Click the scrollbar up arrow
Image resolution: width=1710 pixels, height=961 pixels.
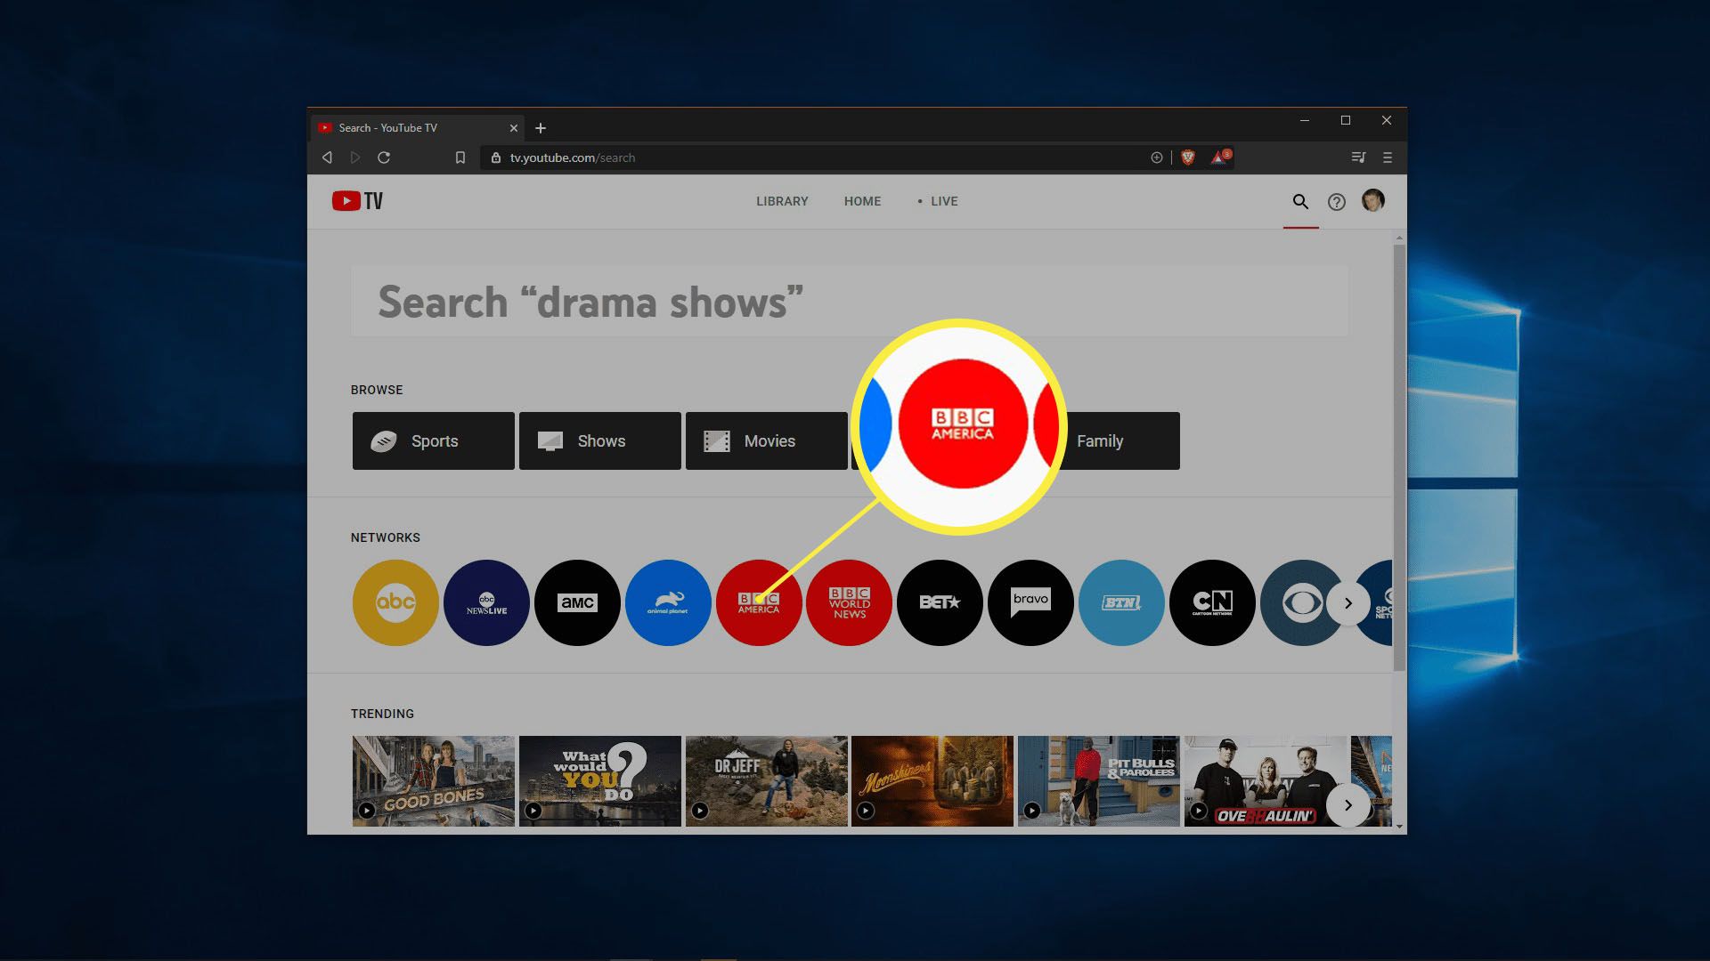coord(1400,238)
